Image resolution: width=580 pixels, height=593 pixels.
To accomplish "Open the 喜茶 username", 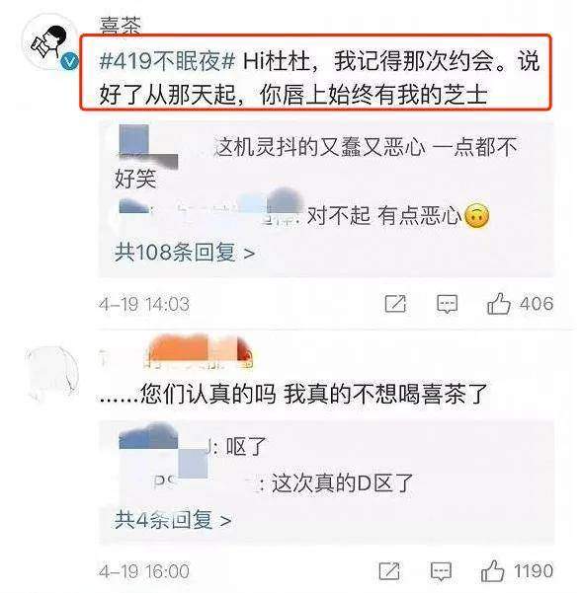I will coord(121,25).
